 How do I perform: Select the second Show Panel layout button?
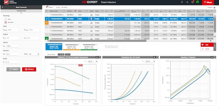(68, 55)
